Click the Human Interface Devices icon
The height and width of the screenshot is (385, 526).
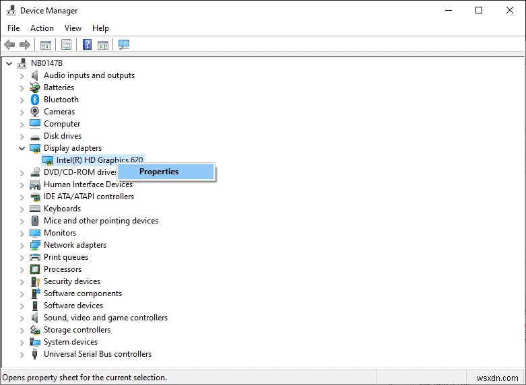click(x=35, y=184)
